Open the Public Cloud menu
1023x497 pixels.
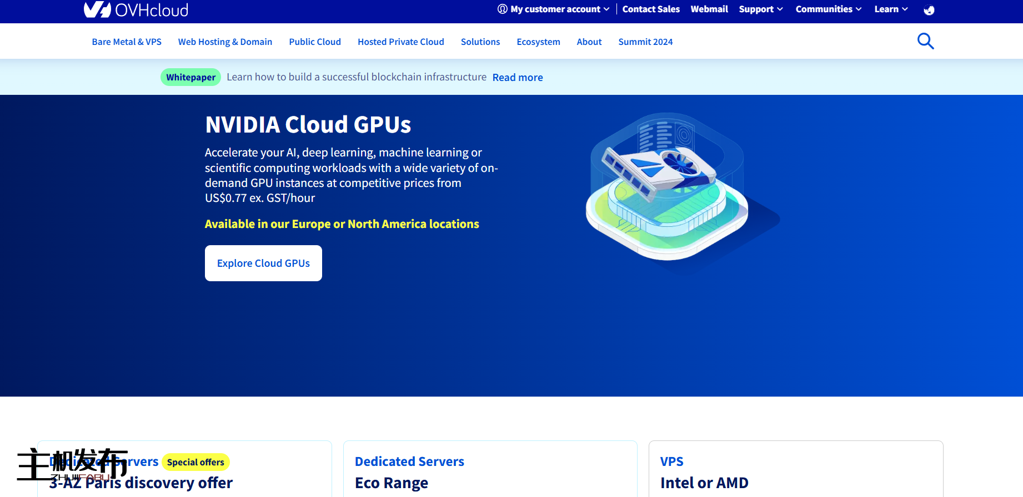point(315,42)
